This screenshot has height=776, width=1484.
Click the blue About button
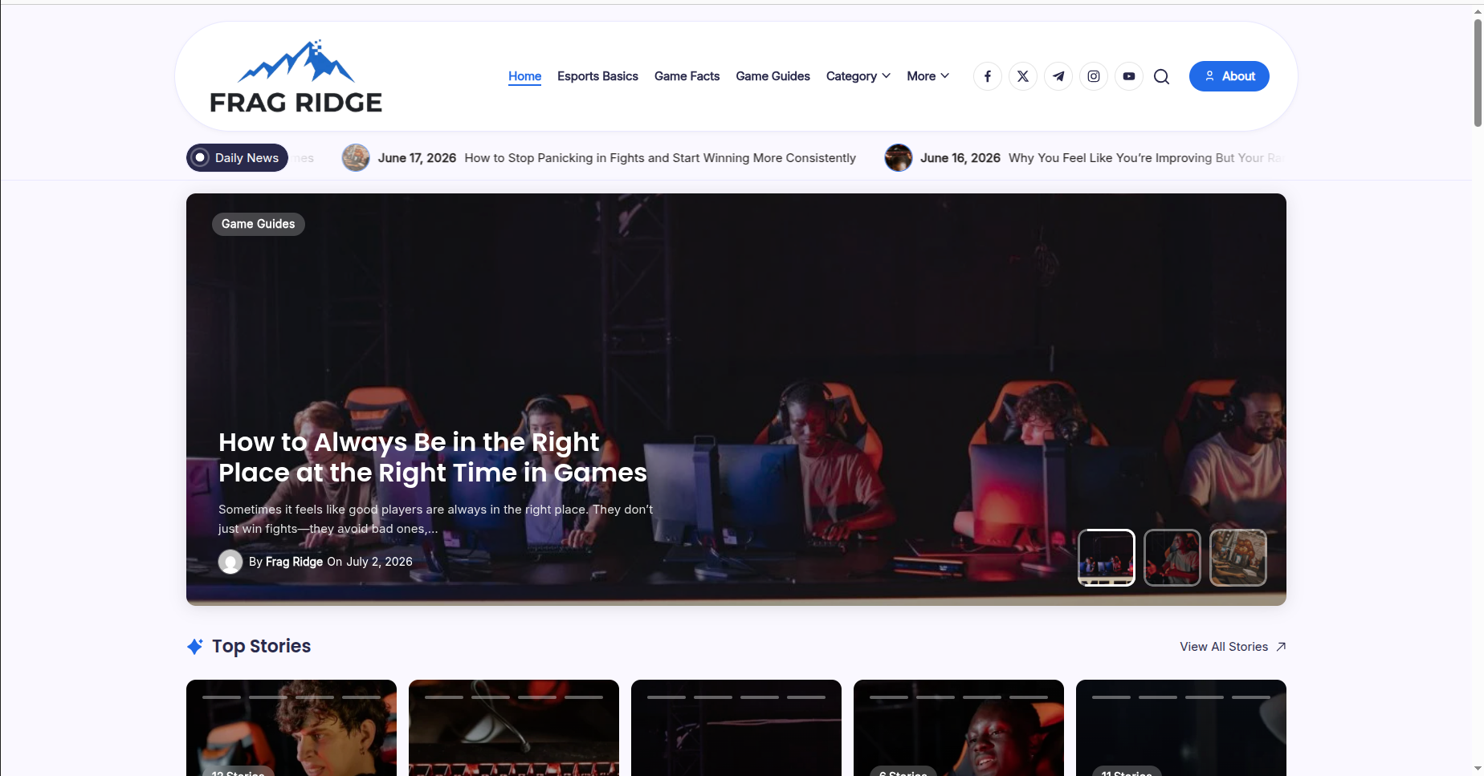1229,76
